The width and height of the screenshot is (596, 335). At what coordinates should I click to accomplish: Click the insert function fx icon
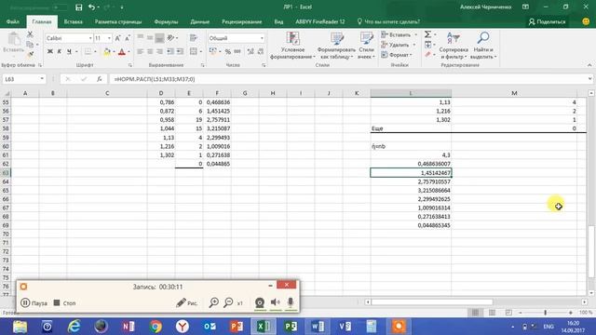click(x=100, y=79)
